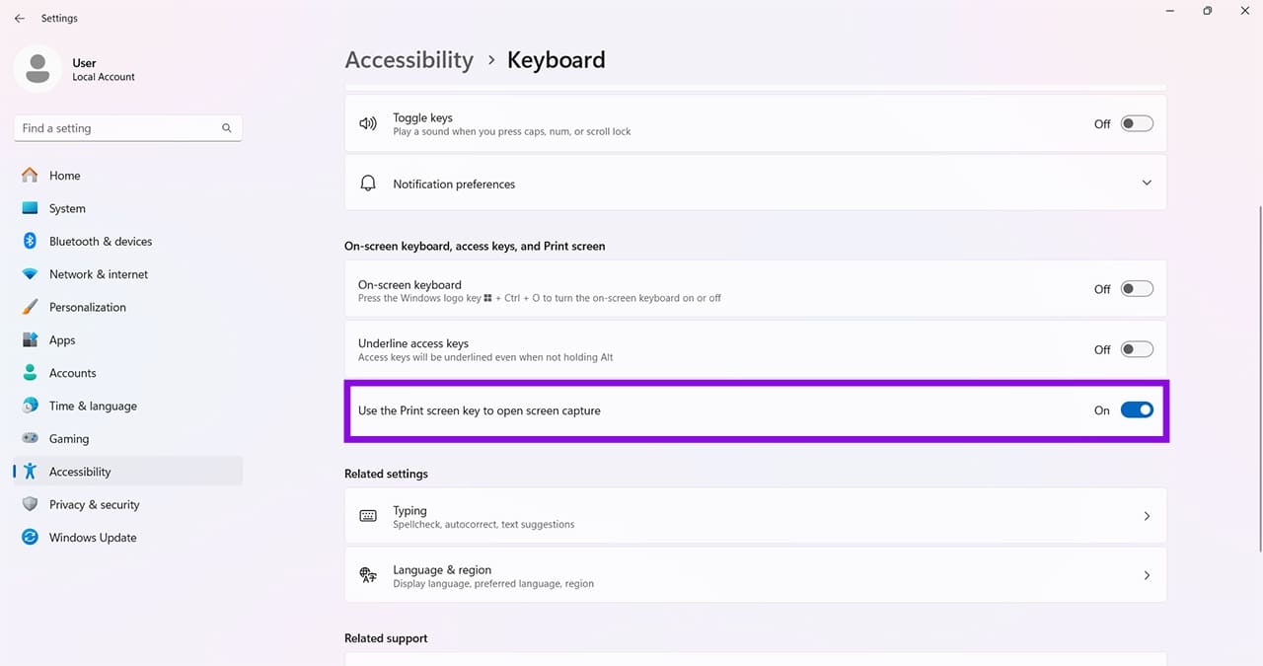Turn on the Toggle keys switch
This screenshot has height=666, width=1263.
click(1137, 124)
